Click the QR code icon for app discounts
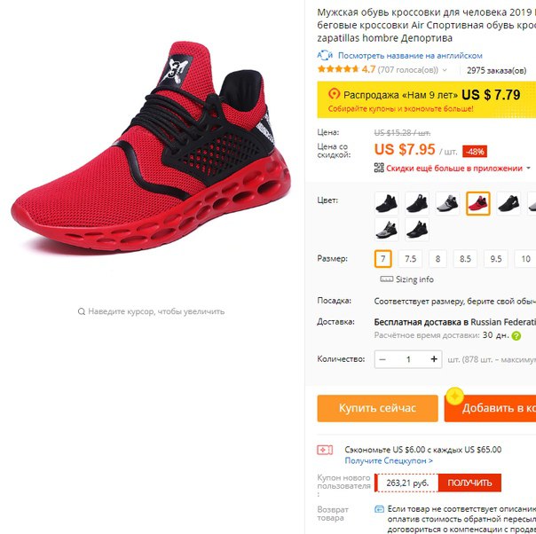Image resolution: width=536 pixels, height=534 pixels. 379,168
